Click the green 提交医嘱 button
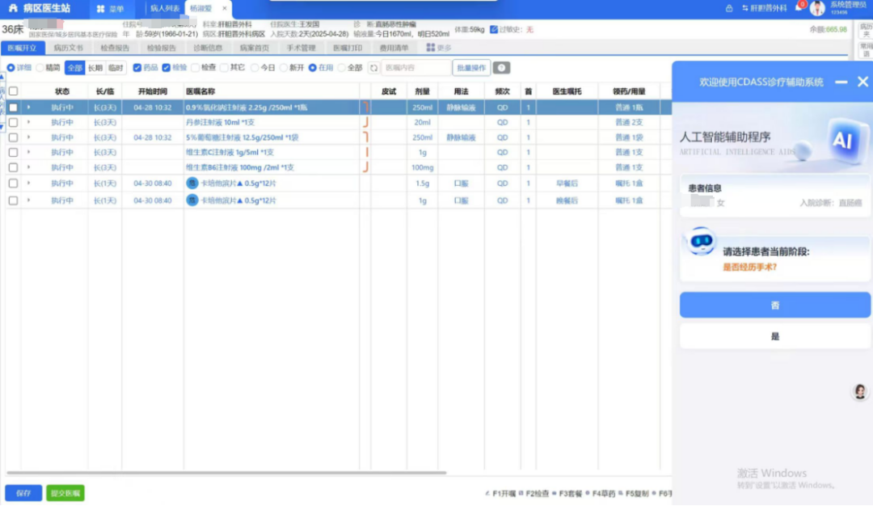The height and width of the screenshot is (506, 873). click(65, 493)
